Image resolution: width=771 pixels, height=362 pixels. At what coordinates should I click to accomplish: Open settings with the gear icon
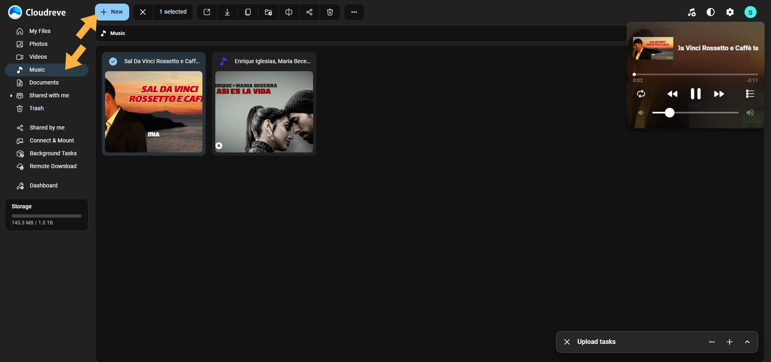[730, 12]
